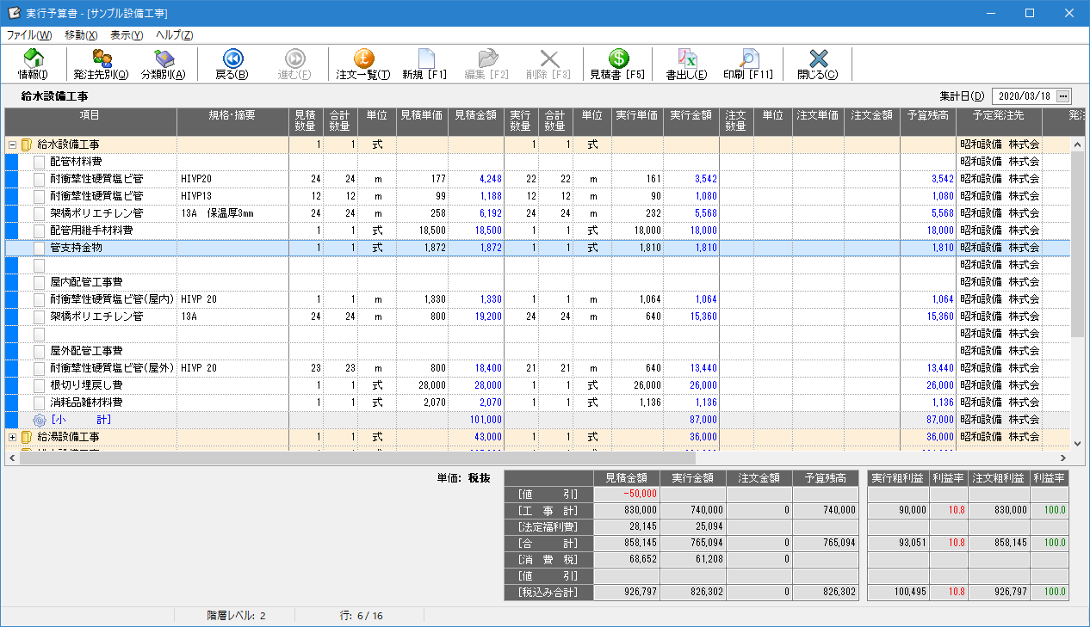This screenshot has width=1090, height=627.
Task: Collapse the 給水設備工事 tree node
Action: click(12, 144)
